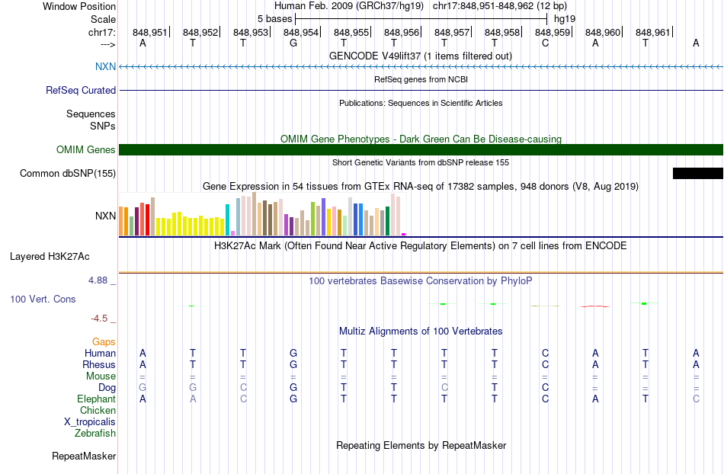Click the GENCODE V49lift37 track title
This screenshot has height=474, width=724.
pyautogui.click(x=420, y=56)
